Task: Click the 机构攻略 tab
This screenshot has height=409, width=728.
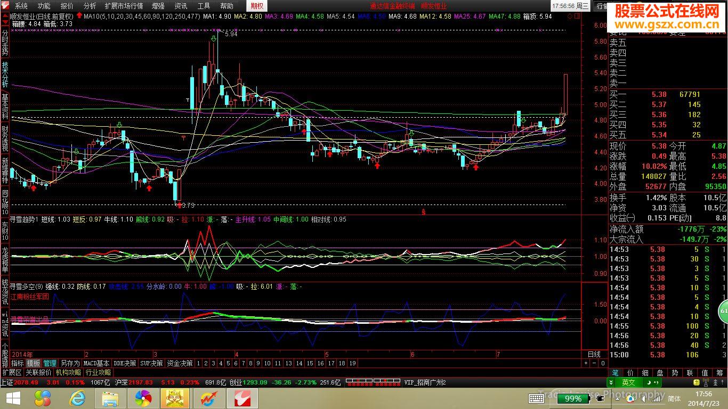Action: pos(69,372)
